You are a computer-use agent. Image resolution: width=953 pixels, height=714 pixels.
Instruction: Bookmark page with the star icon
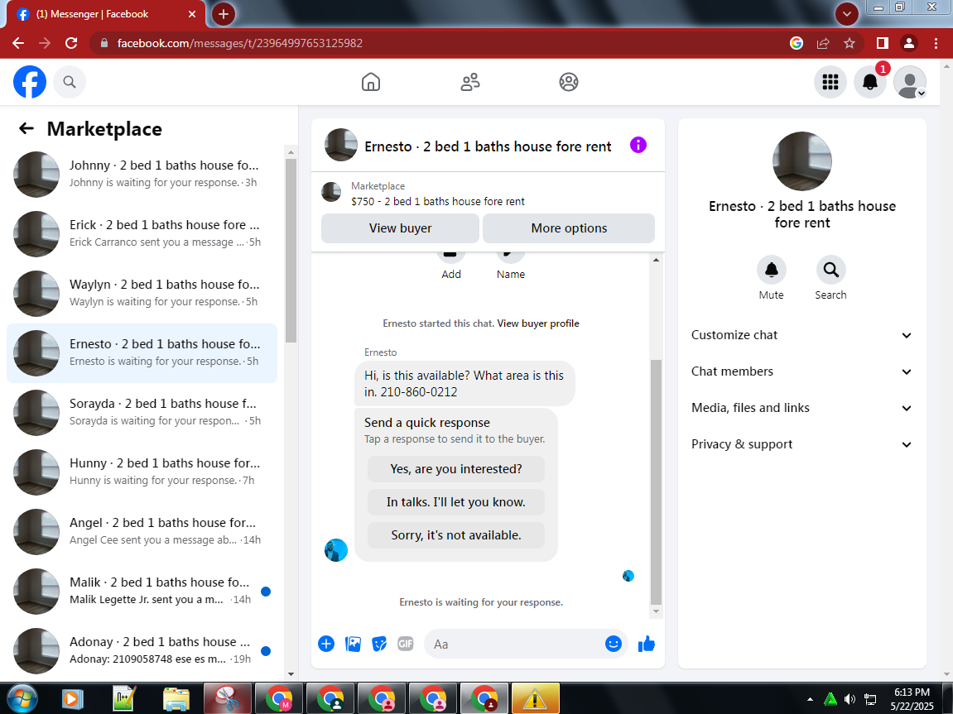tap(849, 43)
